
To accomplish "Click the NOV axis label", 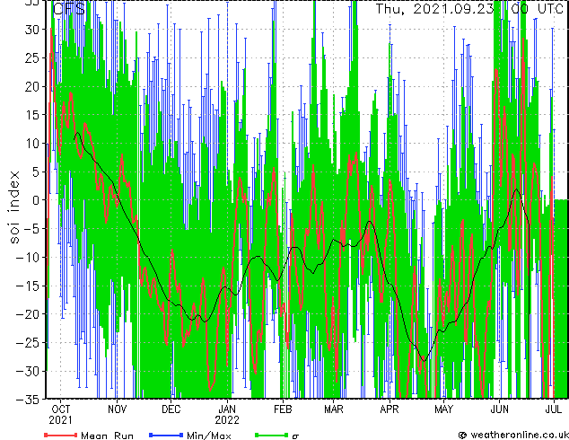I will [x=118, y=409].
